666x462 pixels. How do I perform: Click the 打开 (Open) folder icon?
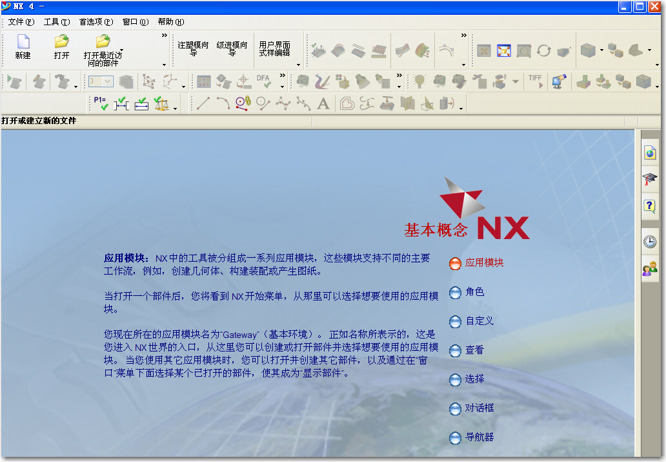coord(61,41)
